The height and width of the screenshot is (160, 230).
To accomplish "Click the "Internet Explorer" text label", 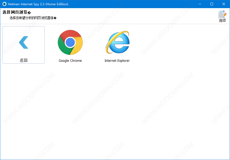I will 117,61.
